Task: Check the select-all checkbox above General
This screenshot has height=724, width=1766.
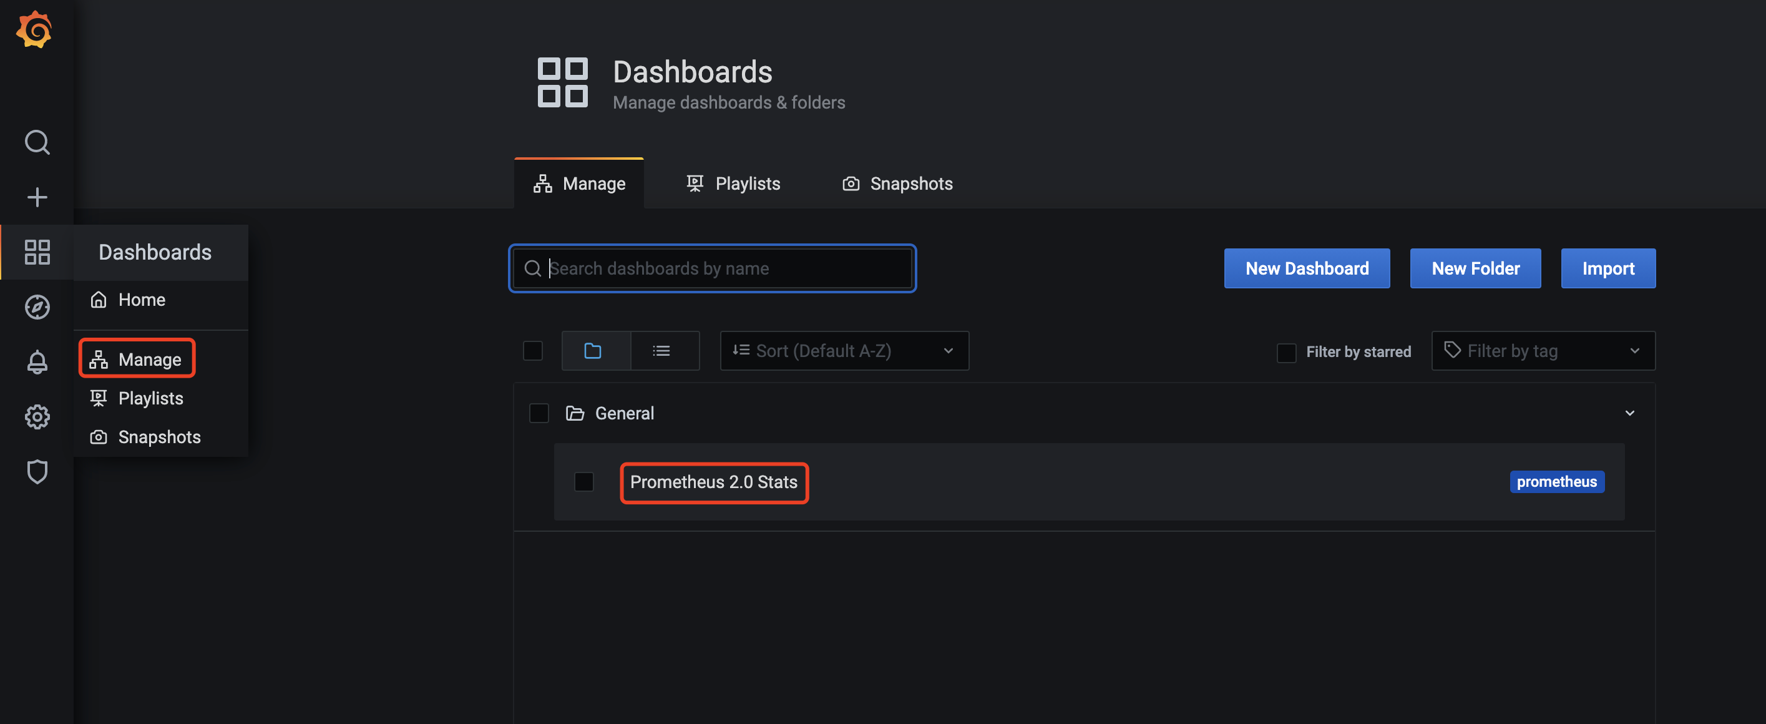Action: click(533, 351)
